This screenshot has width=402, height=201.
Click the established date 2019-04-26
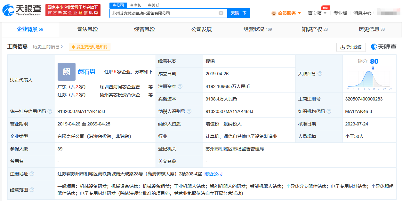click(x=217, y=74)
